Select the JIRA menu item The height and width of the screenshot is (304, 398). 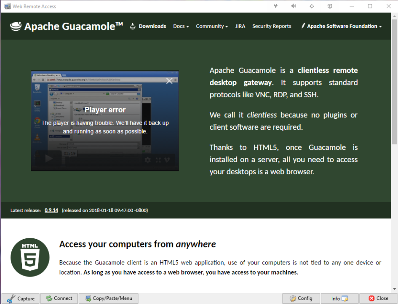pos(240,26)
